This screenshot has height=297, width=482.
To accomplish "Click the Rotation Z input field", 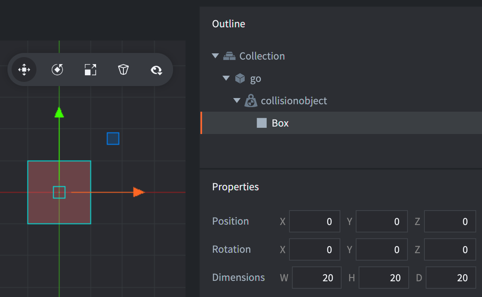I will (x=450, y=249).
